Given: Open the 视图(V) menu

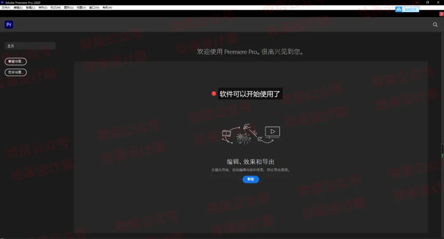Looking at the screenshot, I should pyautogui.click(x=81, y=8).
